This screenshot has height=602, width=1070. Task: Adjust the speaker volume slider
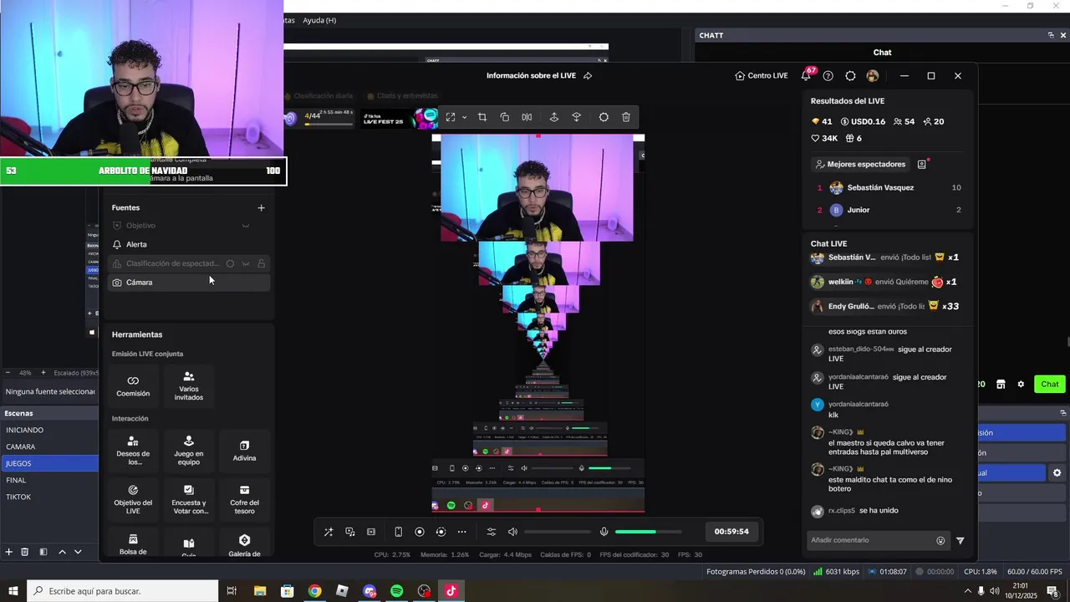click(557, 532)
